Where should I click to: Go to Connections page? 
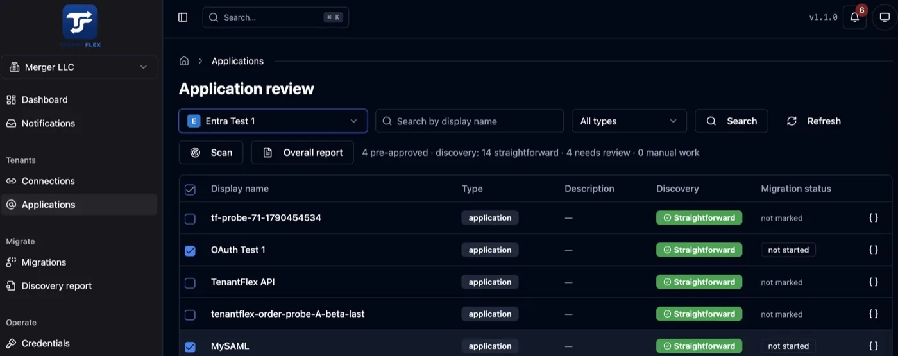79,181
